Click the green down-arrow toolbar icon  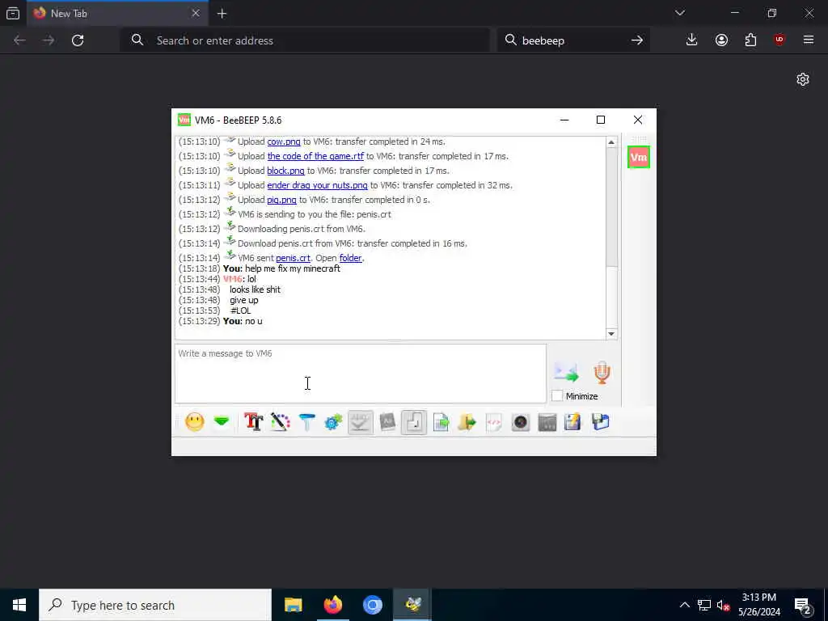click(x=222, y=422)
